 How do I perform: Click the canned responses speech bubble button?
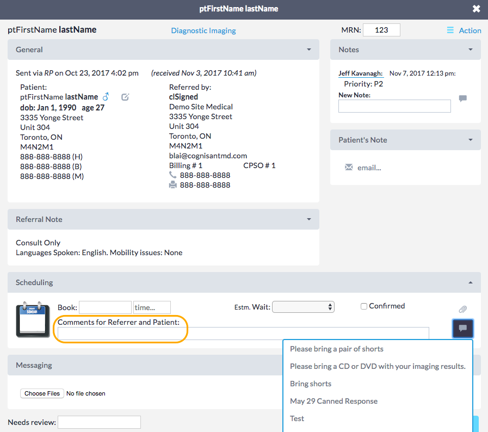462,329
